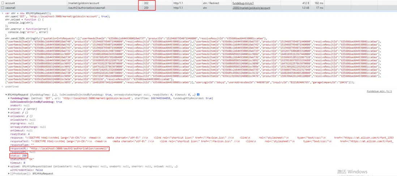
Task: Expand the fundebugTemp property
Action: pos(9,98)
